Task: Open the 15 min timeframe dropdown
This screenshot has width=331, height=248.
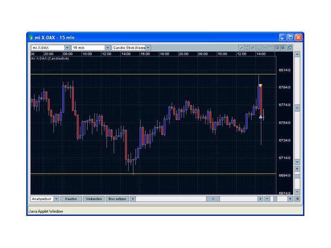Action: click(108, 48)
